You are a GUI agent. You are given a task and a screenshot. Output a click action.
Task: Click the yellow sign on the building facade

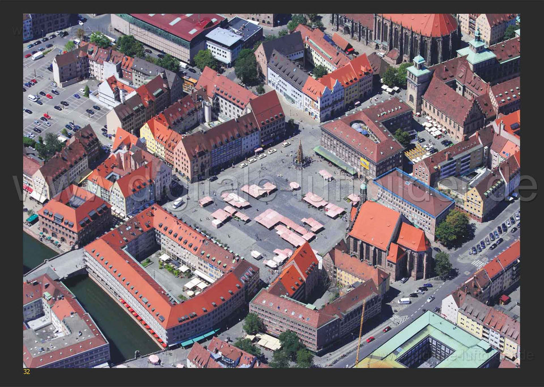point(364,163)
